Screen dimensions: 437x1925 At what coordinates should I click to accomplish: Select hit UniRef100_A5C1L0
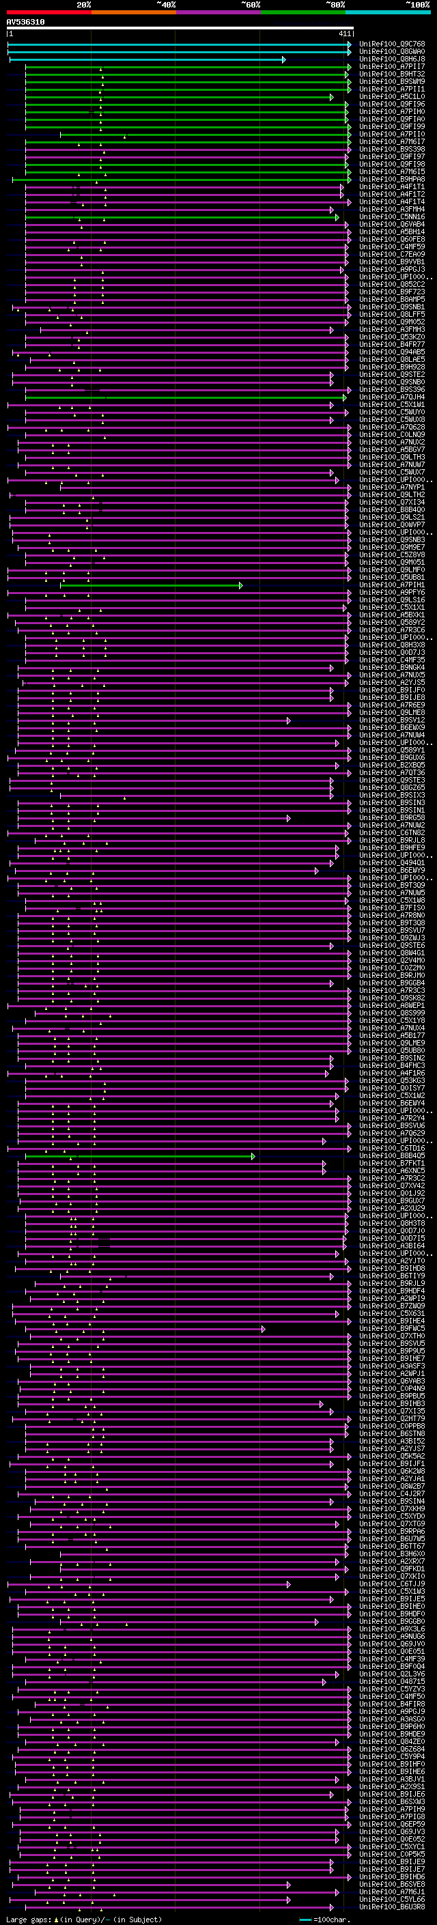coord(392,96)
